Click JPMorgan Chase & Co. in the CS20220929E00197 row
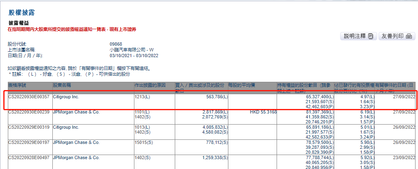 tap(76, 142)
